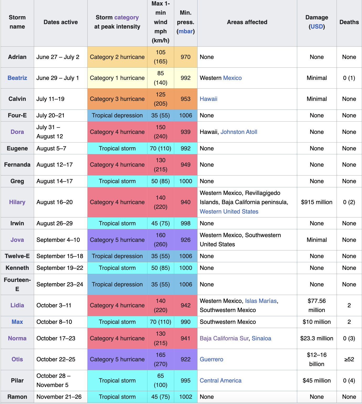This screenshot has height=404, width=362.
Task: Follow the Jova hurricane link
Action: (17, 240)
